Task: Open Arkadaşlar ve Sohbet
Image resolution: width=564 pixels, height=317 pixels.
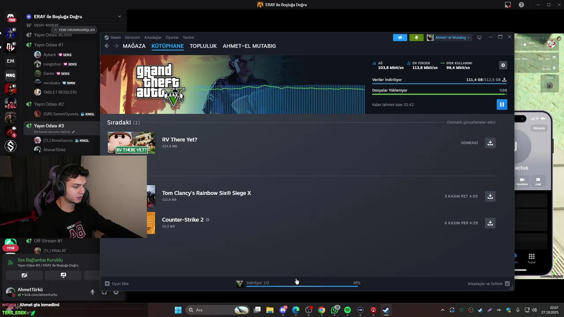Action: coord(488,284)
